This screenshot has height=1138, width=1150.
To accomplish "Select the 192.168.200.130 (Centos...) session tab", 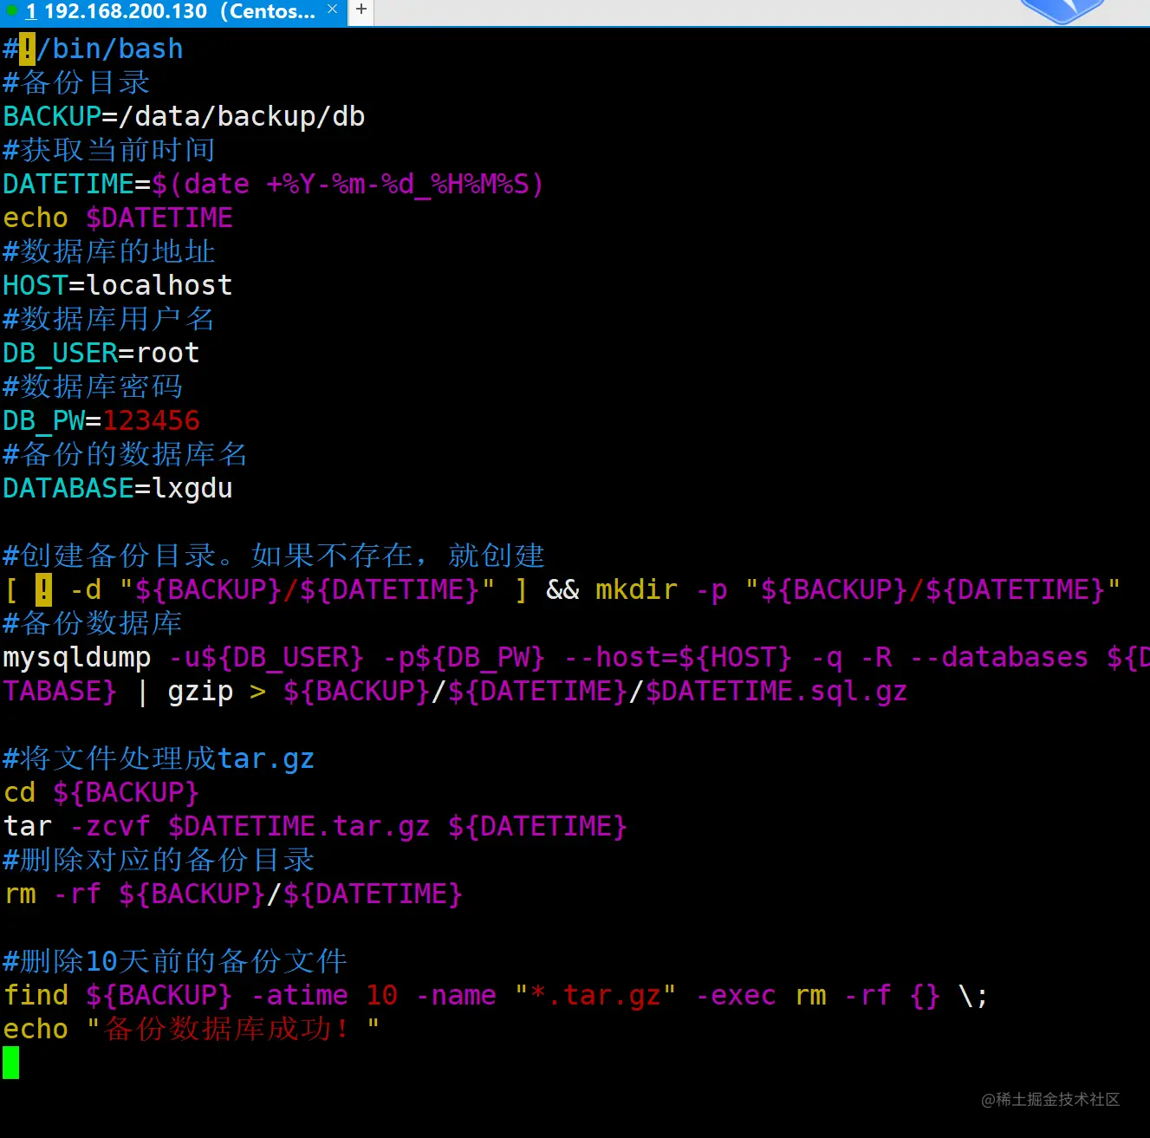I will click(x=173, y=12).
